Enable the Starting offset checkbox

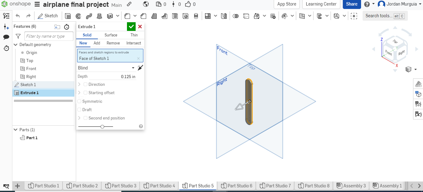coord(85,93)
